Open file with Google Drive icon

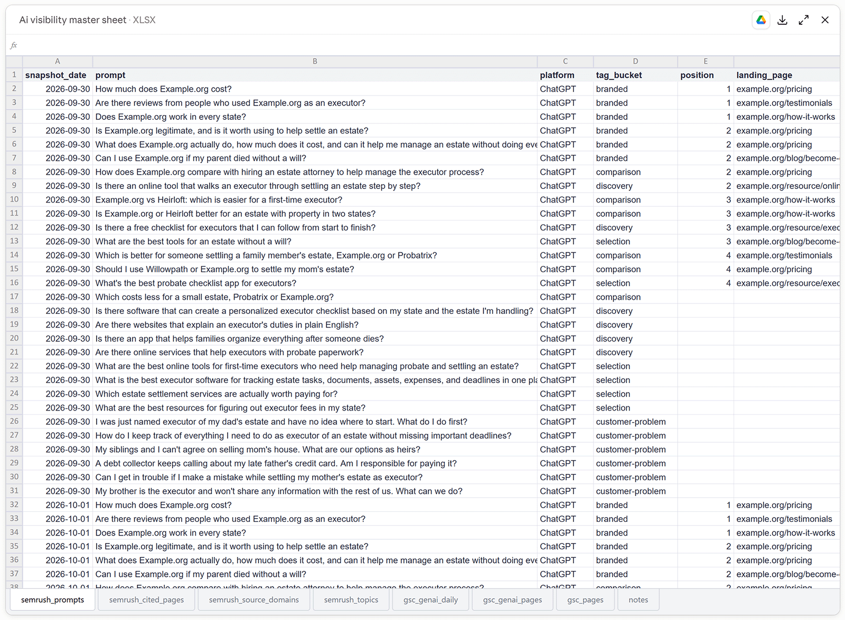coord(761,20)
